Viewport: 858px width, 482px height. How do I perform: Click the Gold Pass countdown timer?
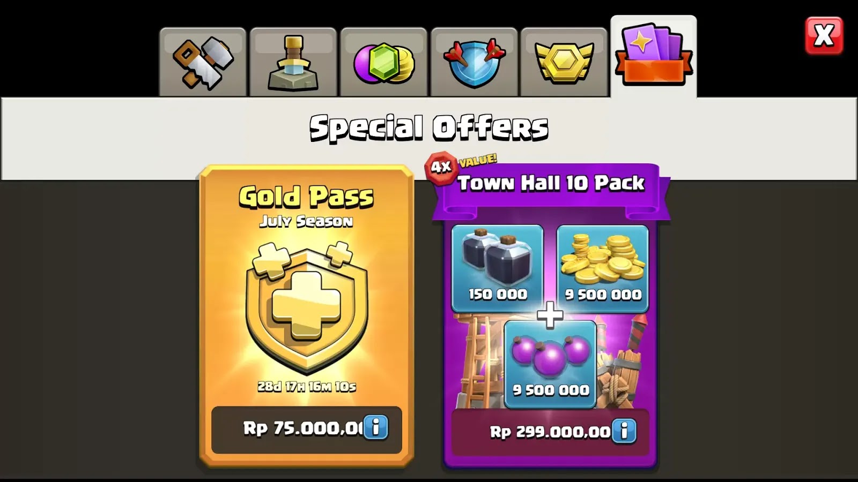[307, 387]
